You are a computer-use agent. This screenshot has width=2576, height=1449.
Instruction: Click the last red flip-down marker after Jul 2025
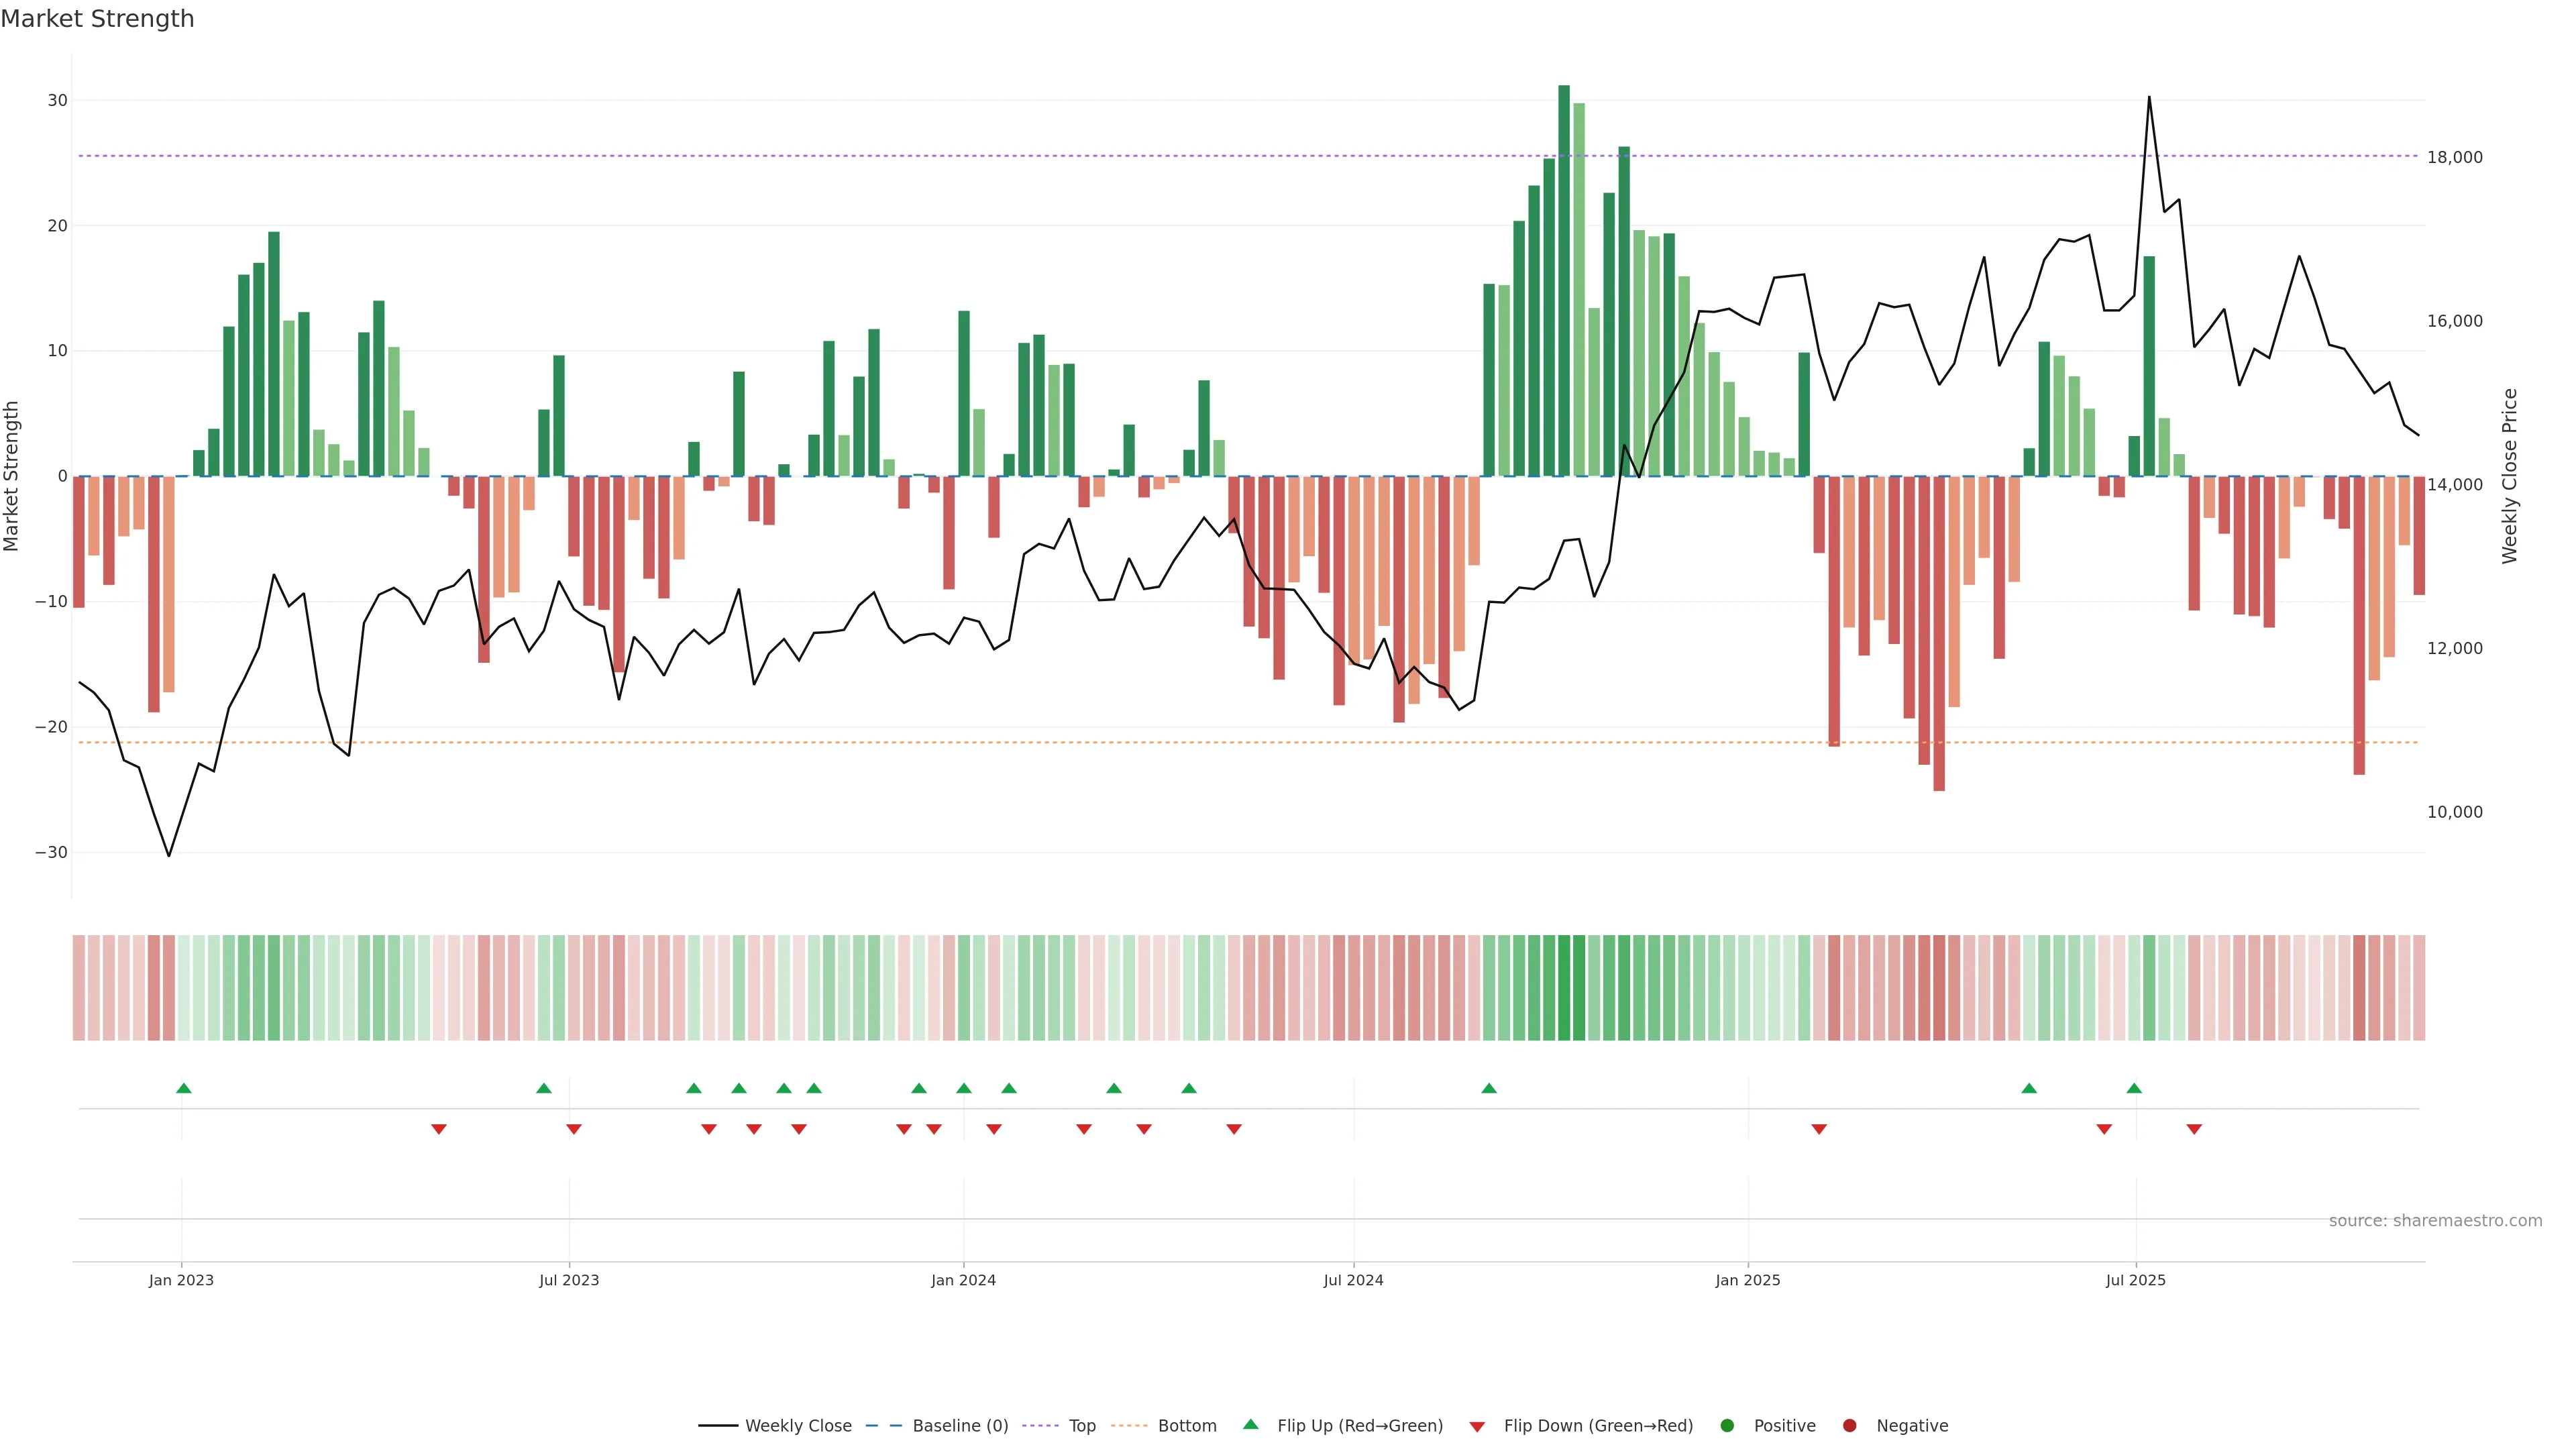pyautogui.click(x=2194, y=1129)
